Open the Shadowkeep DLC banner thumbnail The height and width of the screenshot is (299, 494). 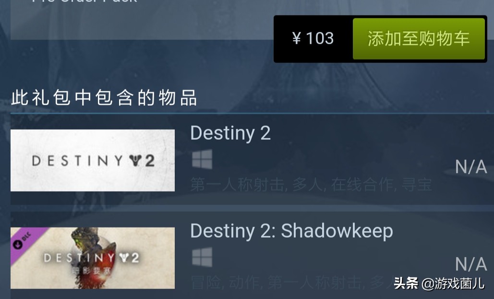point(93,258)
